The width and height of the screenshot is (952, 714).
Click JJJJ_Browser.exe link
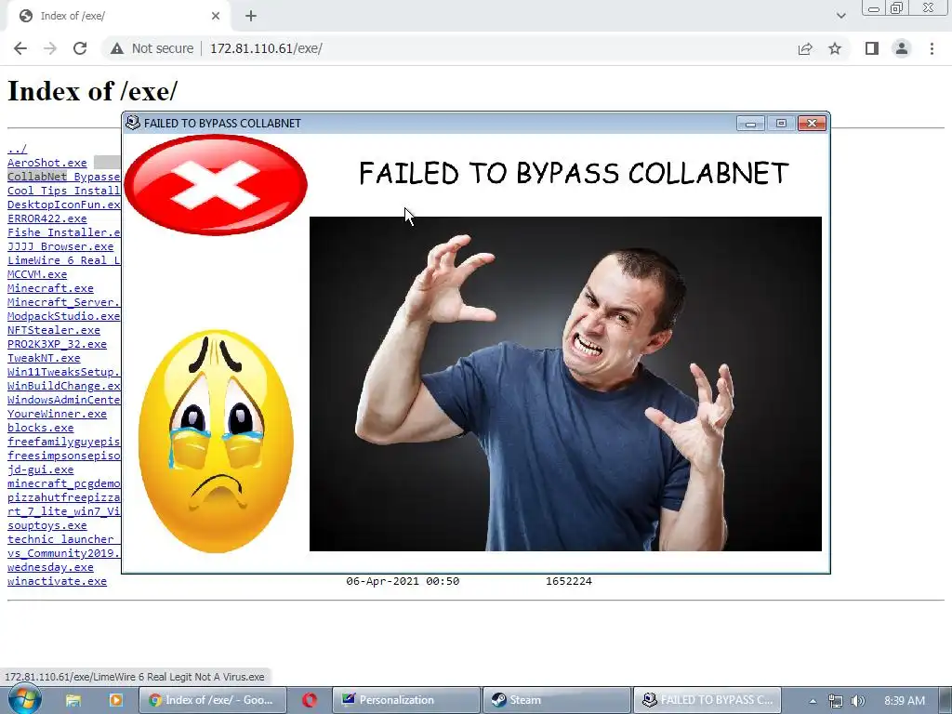point(60,246)
